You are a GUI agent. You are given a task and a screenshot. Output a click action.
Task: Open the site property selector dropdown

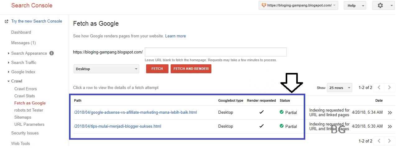(x=298, y=6)
